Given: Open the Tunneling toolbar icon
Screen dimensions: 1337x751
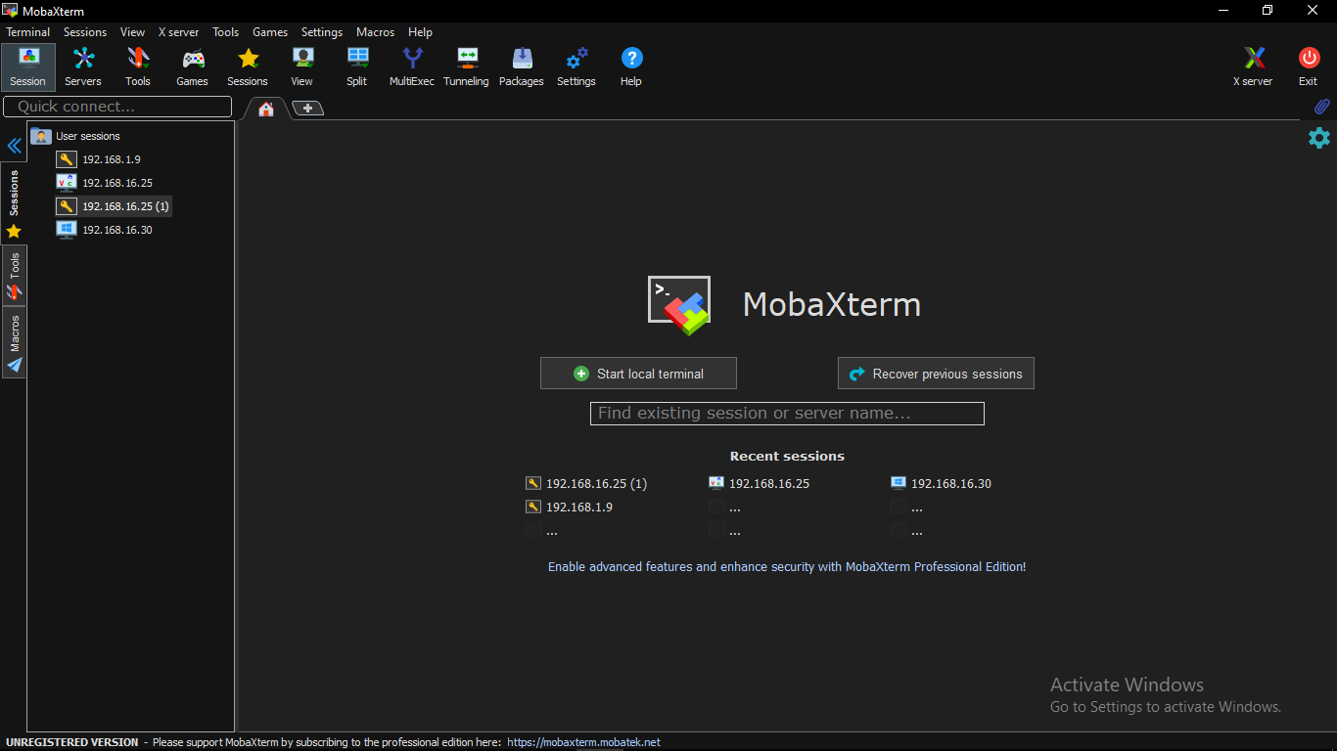Looking at the screenshot, I should 467,66.
